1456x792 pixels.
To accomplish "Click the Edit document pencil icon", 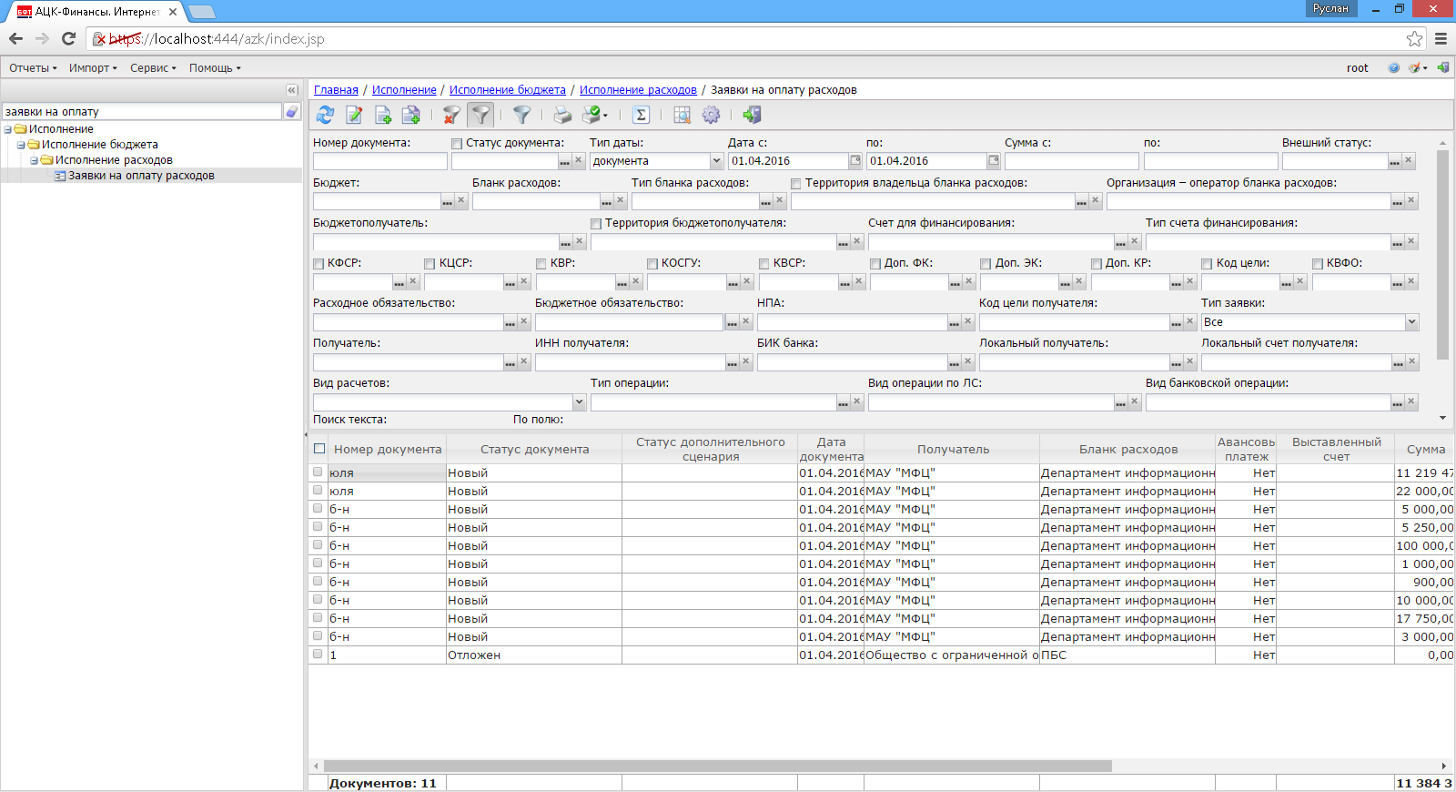I will point(354,115).
